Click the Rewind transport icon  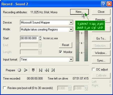pos(47,70)
